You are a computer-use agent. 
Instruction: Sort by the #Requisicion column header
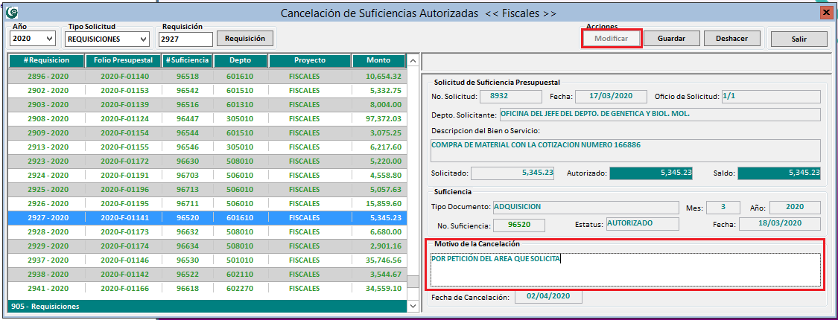coord(46,60)
